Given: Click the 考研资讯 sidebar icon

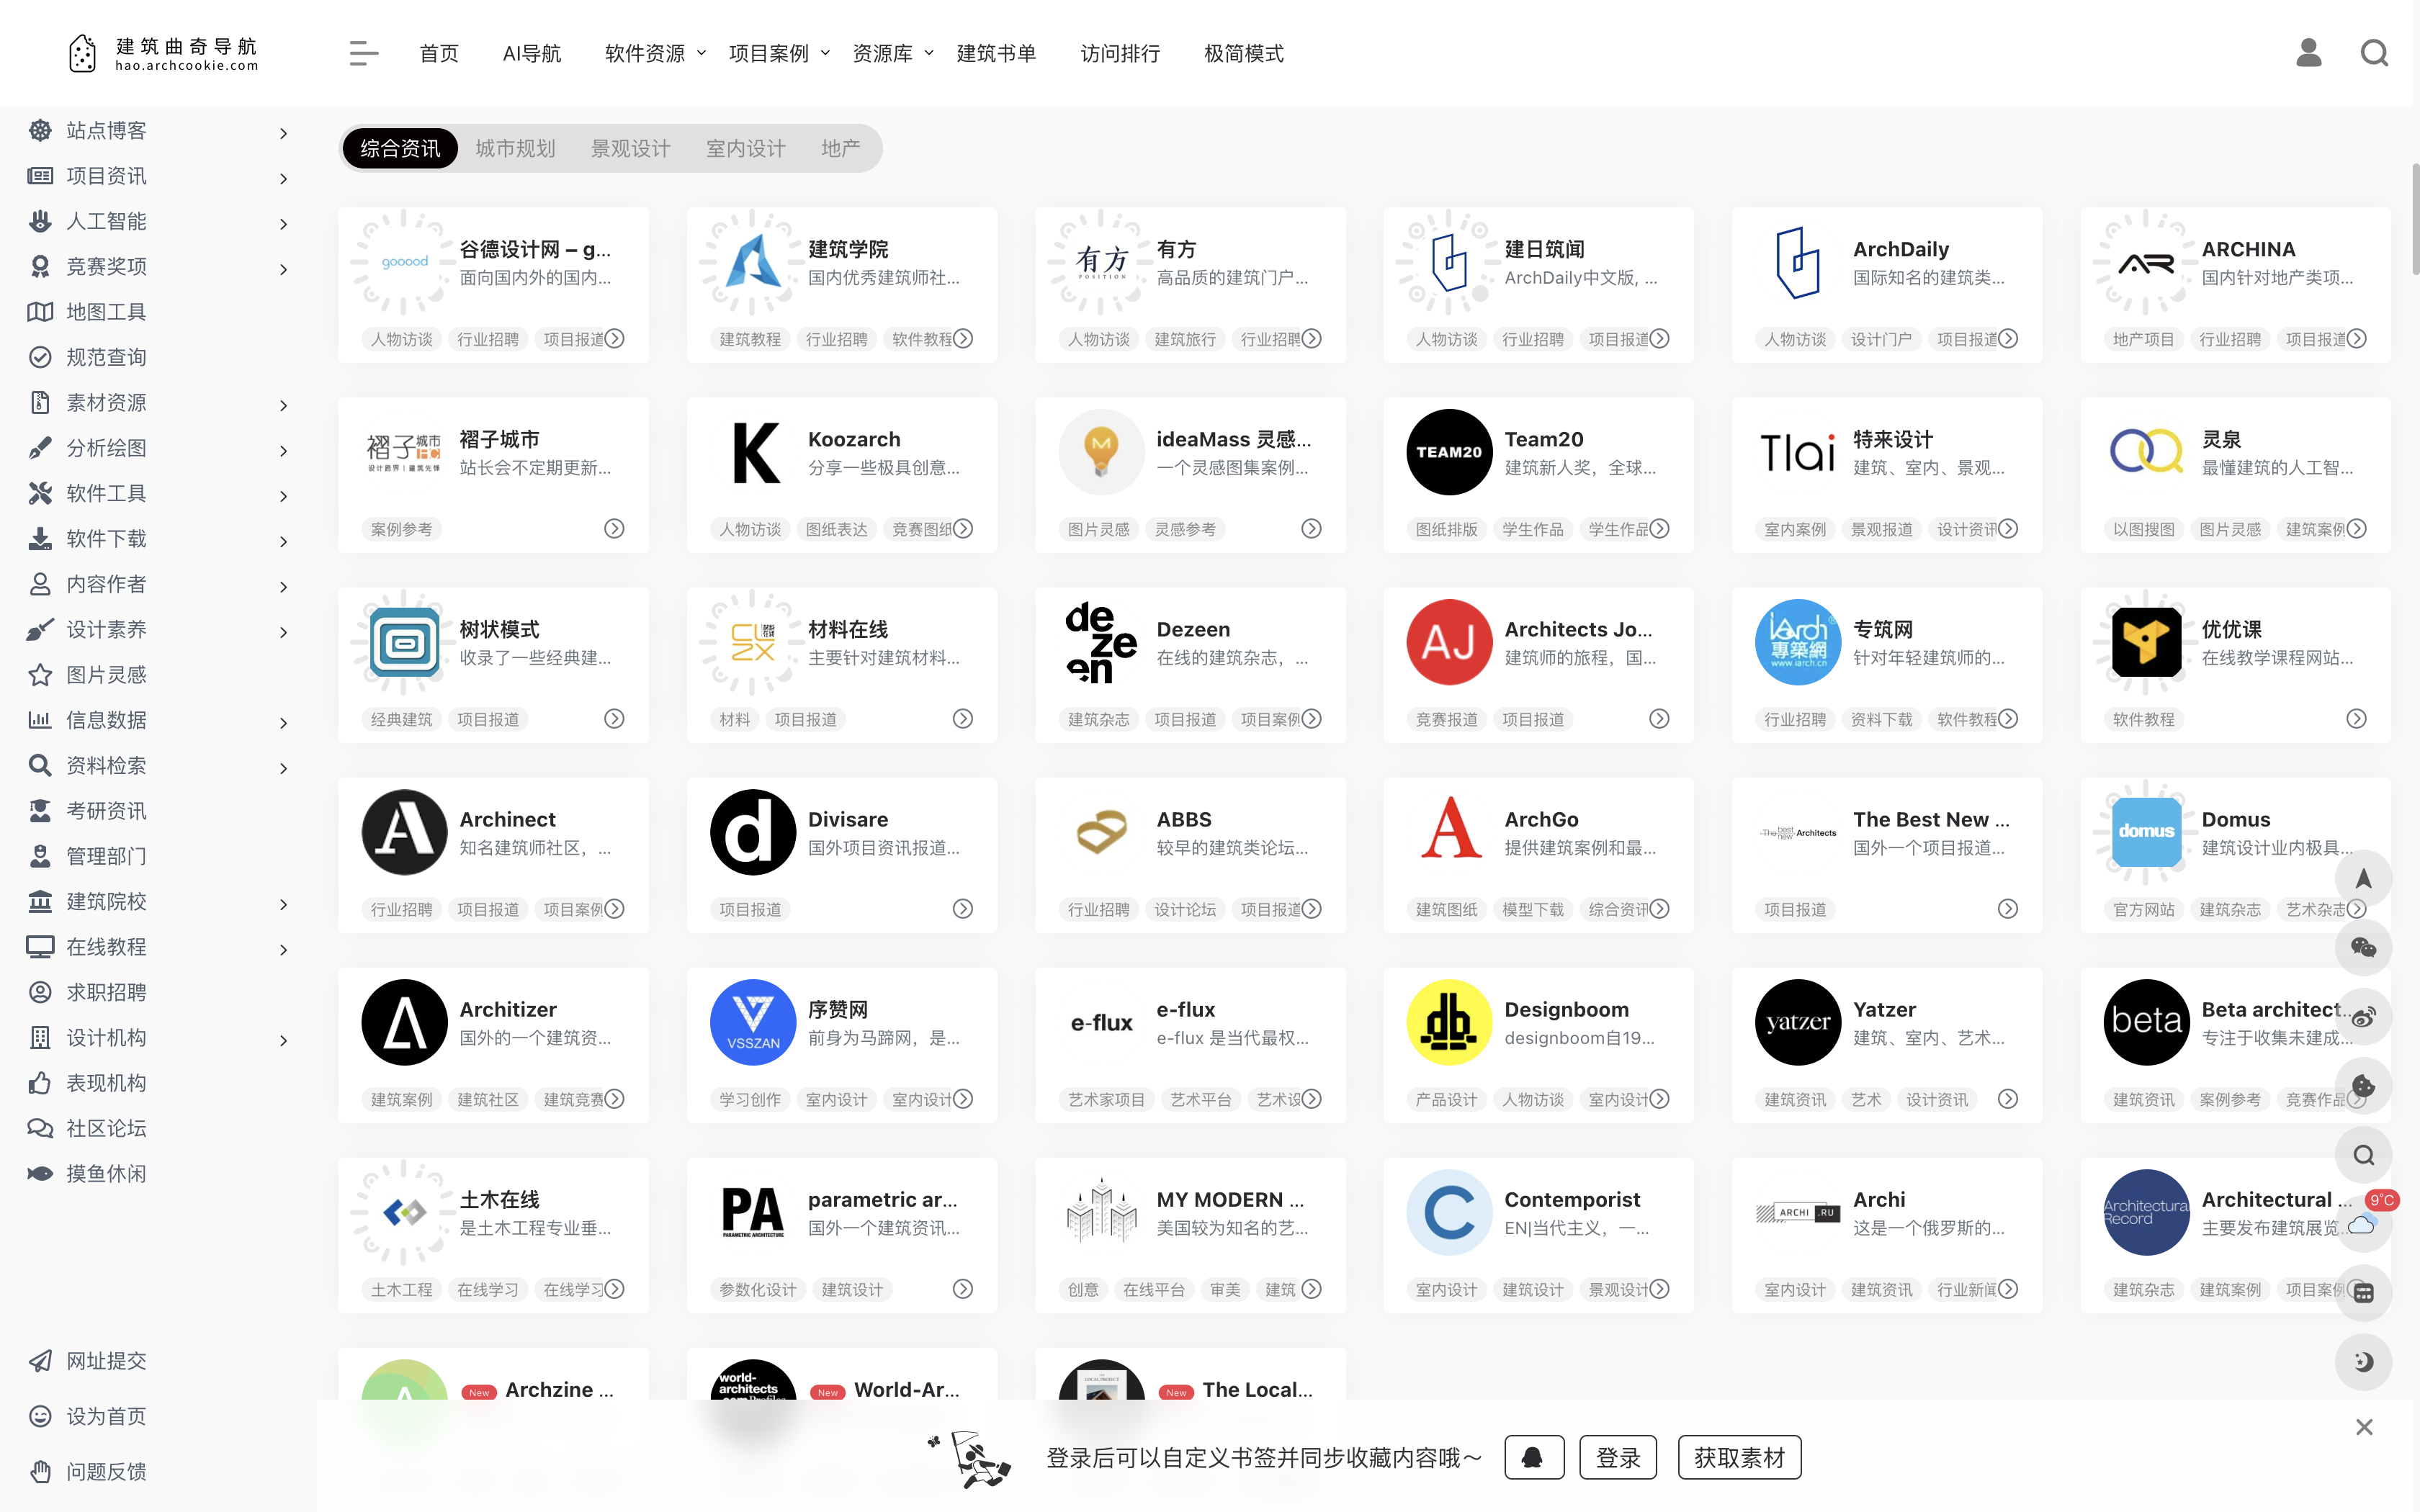Looking at the screenshot, I should 40,811.
